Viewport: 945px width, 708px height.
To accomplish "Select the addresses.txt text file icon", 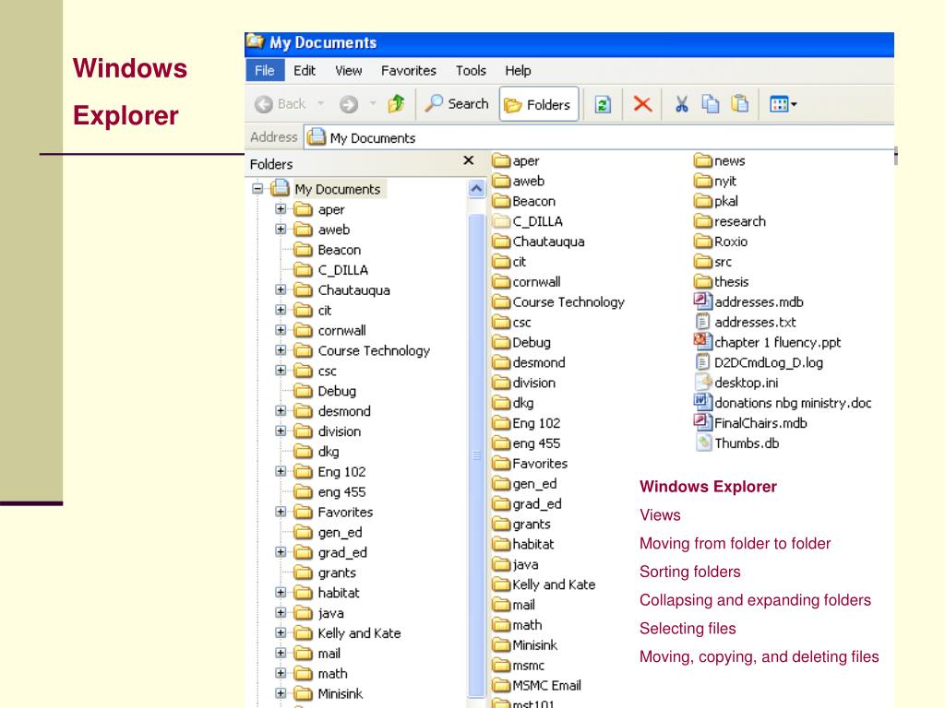I will pos(702,322).
